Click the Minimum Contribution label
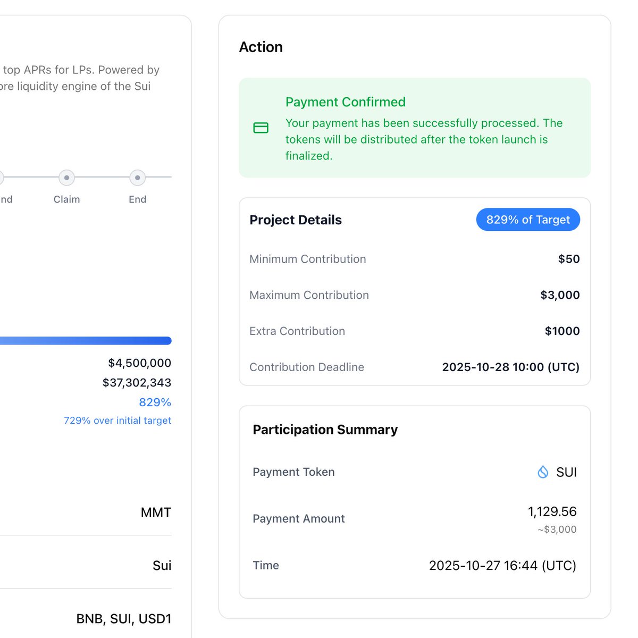 click(x=308, y=259)
